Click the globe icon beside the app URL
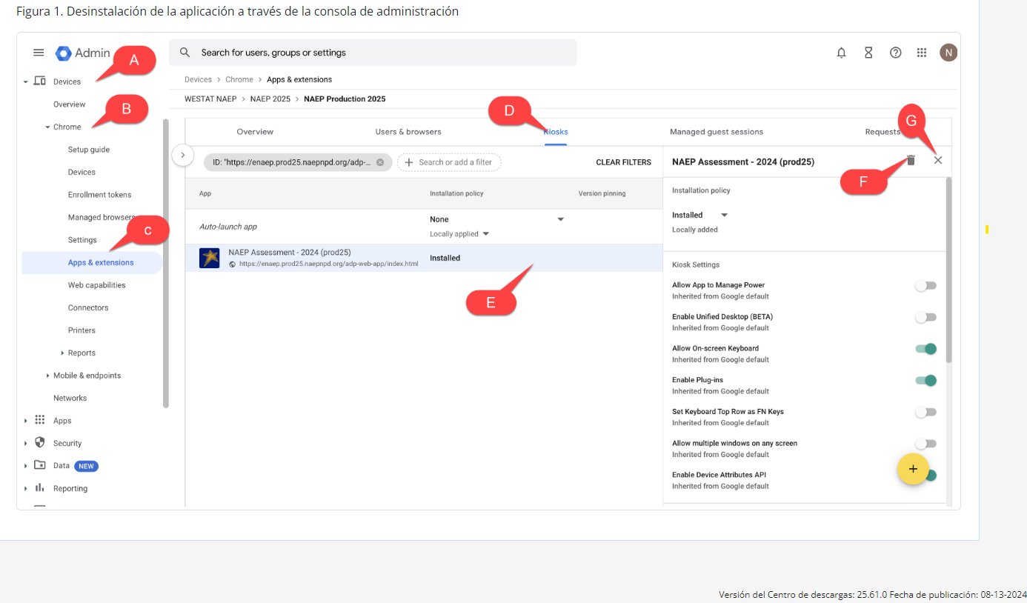 pos(233,264)
